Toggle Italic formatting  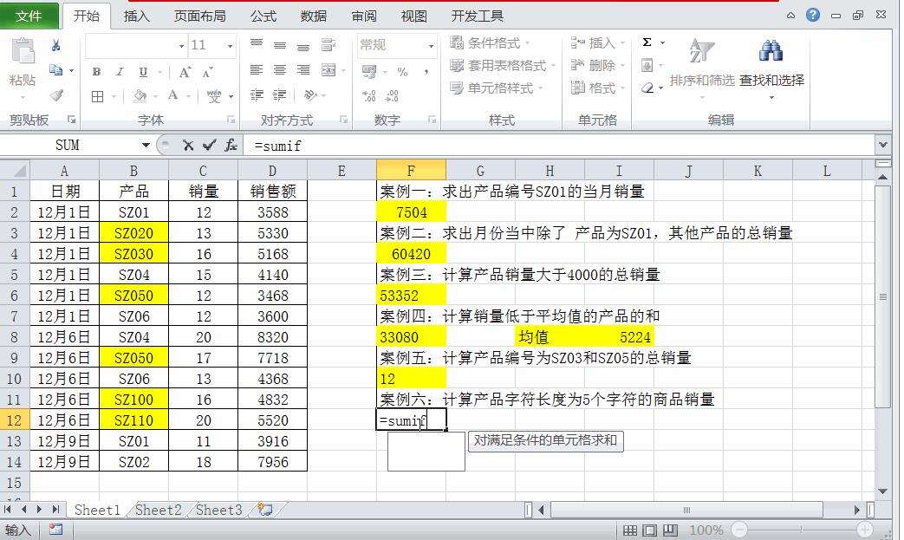pos(120,71)
